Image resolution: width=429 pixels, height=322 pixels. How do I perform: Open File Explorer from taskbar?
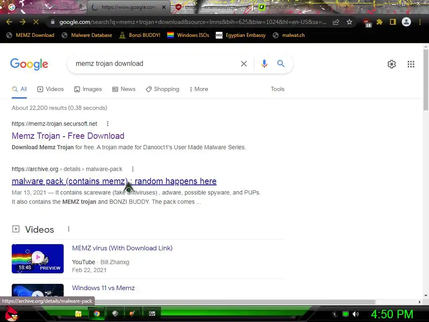[78, 314]
